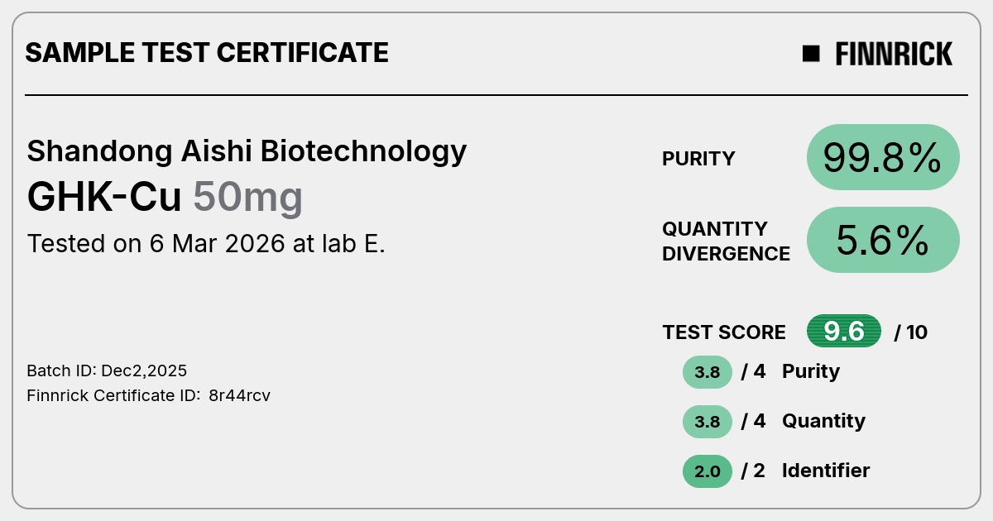Click the GHK-Cu product name

(104, 198)
